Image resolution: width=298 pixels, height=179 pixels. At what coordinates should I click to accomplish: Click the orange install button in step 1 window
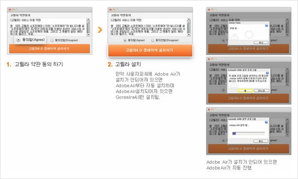click(x=49, y=49)
